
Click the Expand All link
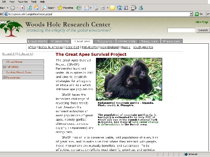(x=9, y=54)
